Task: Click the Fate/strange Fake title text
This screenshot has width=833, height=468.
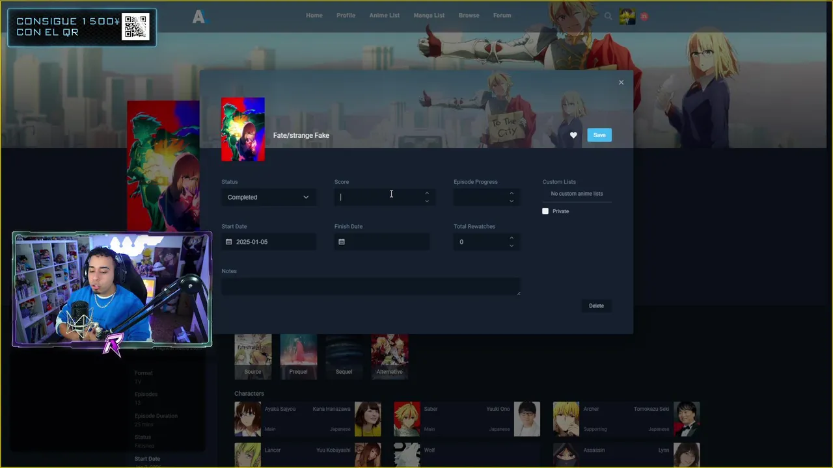Action: pyautogui.click(x=301, y=135)
